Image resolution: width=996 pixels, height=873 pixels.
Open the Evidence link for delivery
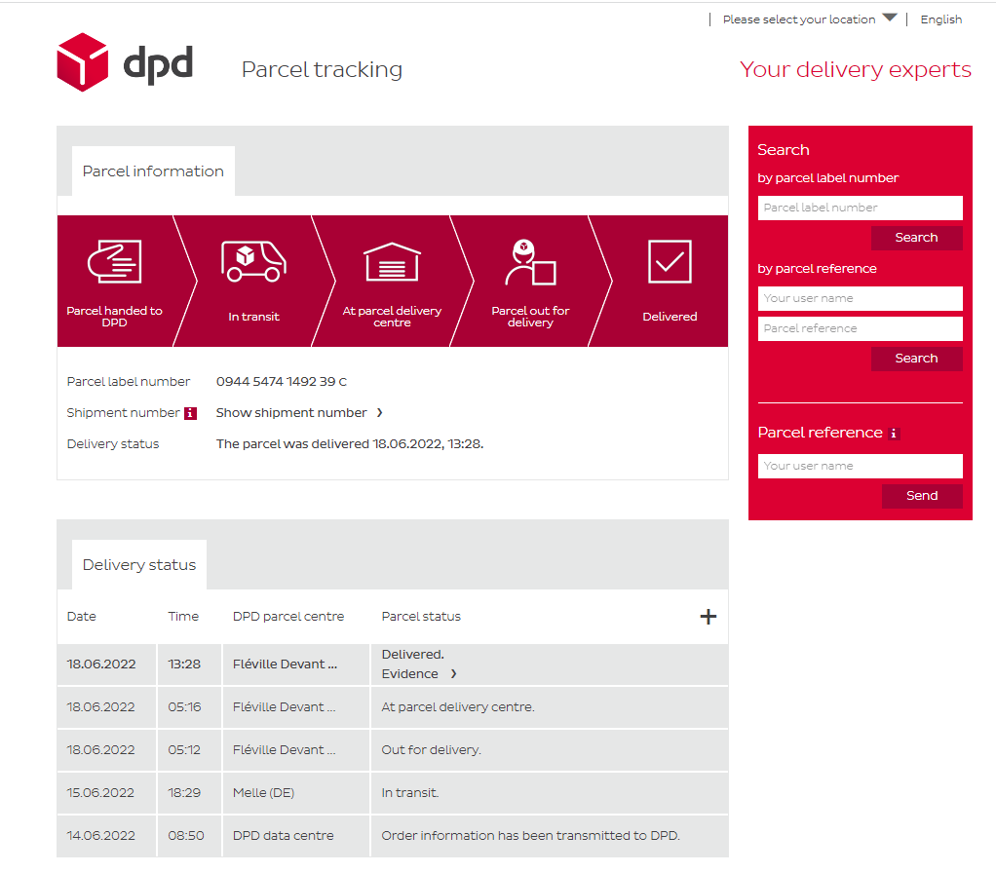tap(418, 673)
